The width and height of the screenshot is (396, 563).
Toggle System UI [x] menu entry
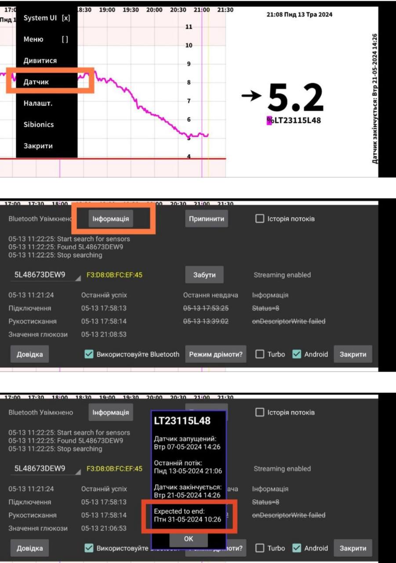click(46, 18)
